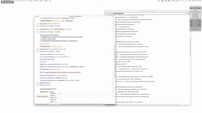Screen dimensions: 202x113
Task: Select DateValue in autocomplete popup
Action: 53,96
